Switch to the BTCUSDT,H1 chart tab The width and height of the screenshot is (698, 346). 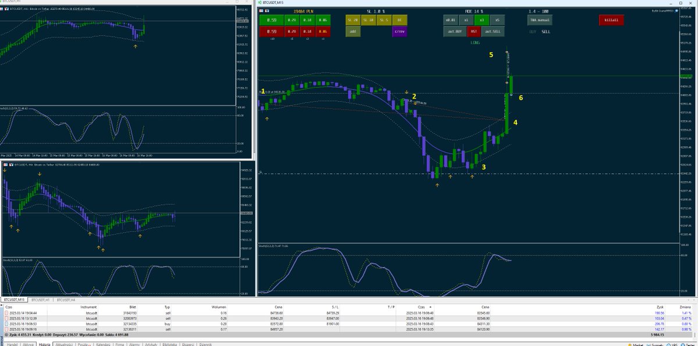40,300
